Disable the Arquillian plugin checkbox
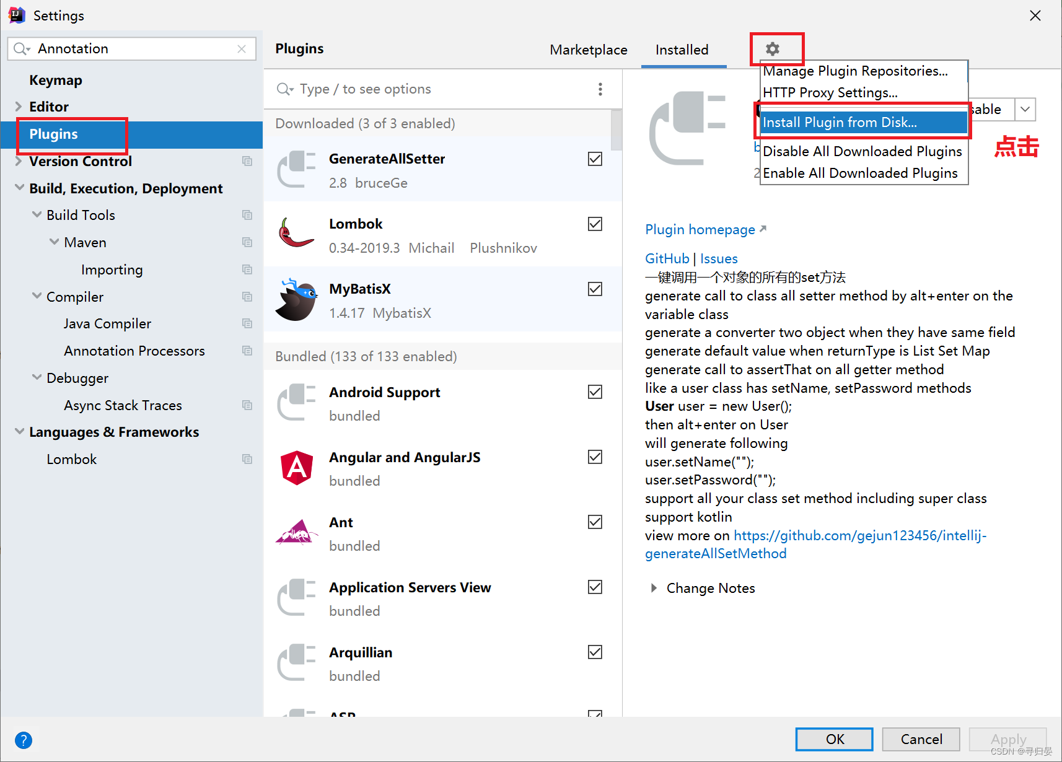 point(595,652)
